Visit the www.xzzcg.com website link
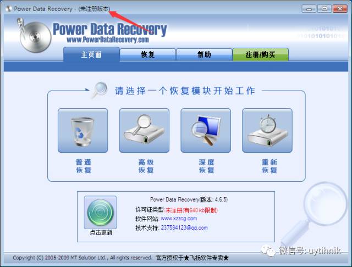 tap(179, 218)
